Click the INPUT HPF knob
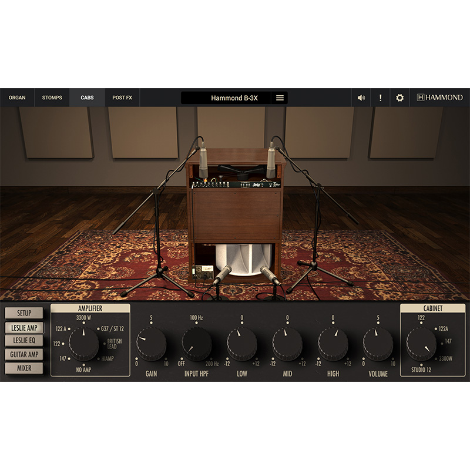This screenshot has height=470, width=470. click(x=196, y=344)
